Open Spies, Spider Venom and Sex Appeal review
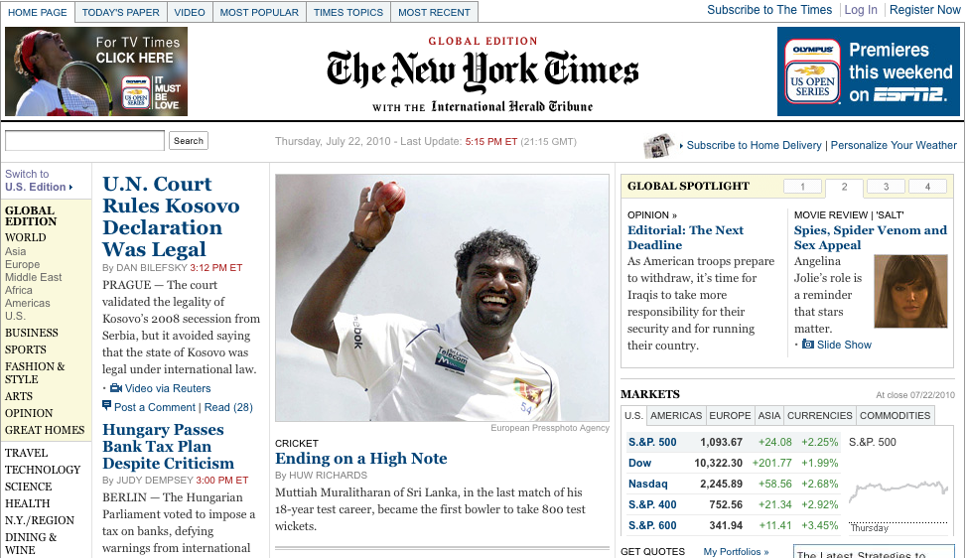Screen dimensions: 967x558 (870, 237)
